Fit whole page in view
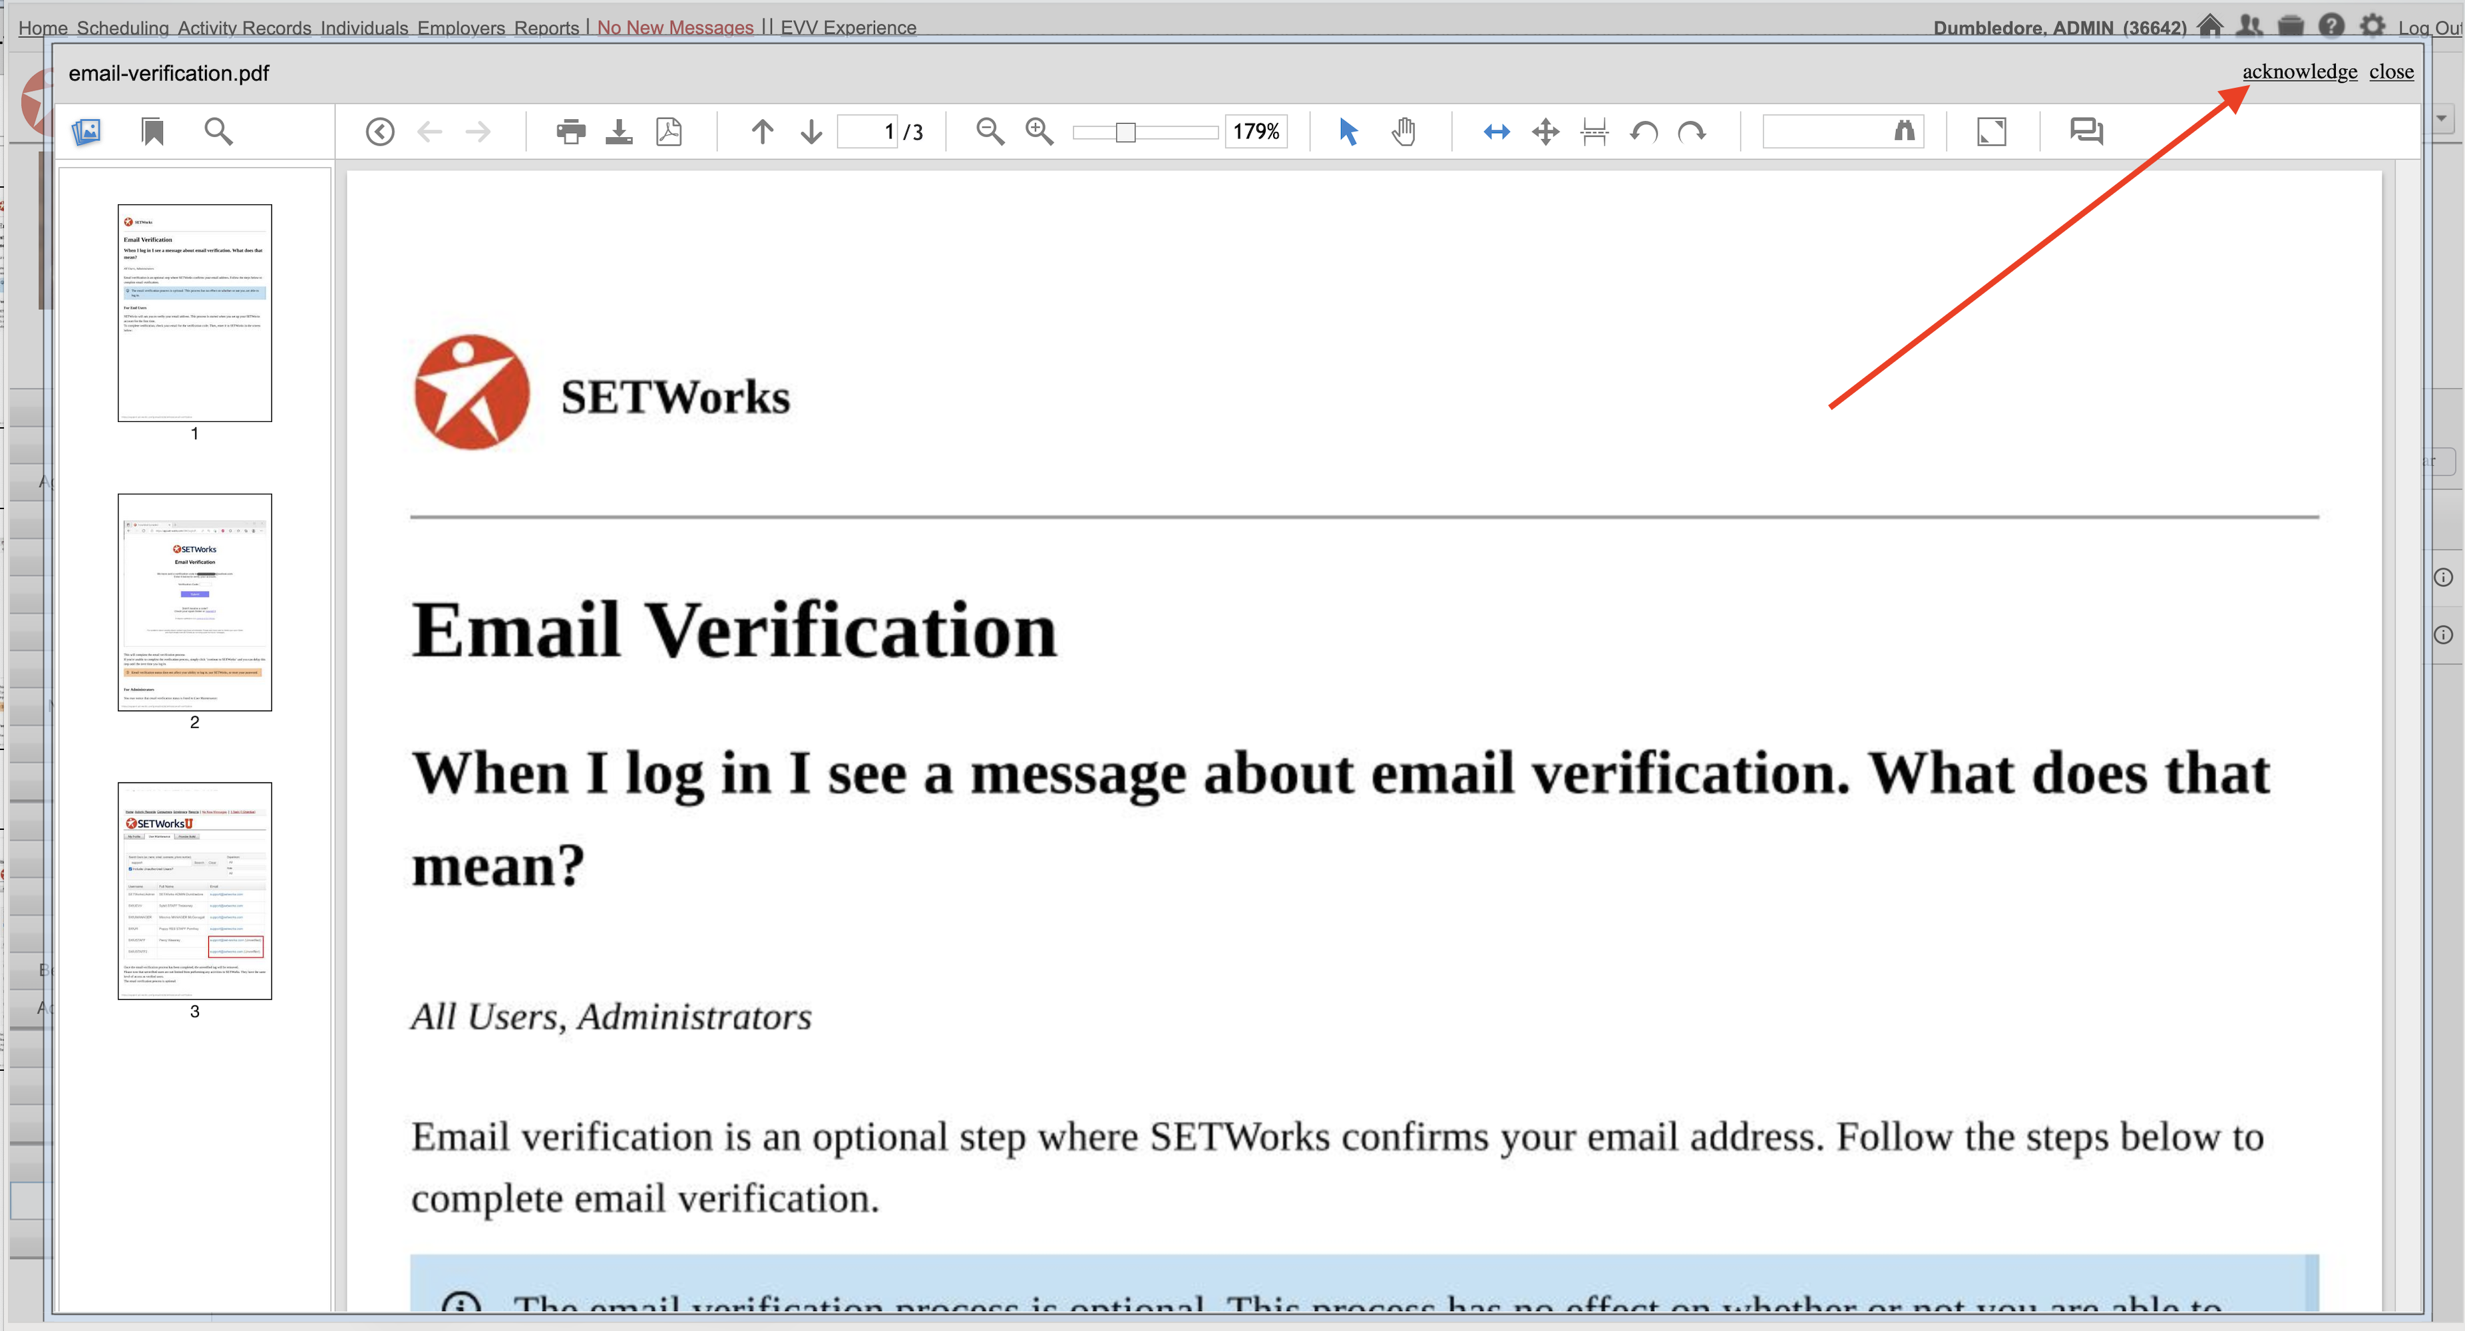This screenshot has width=2465, height=1331. [x=1545, y=131]
